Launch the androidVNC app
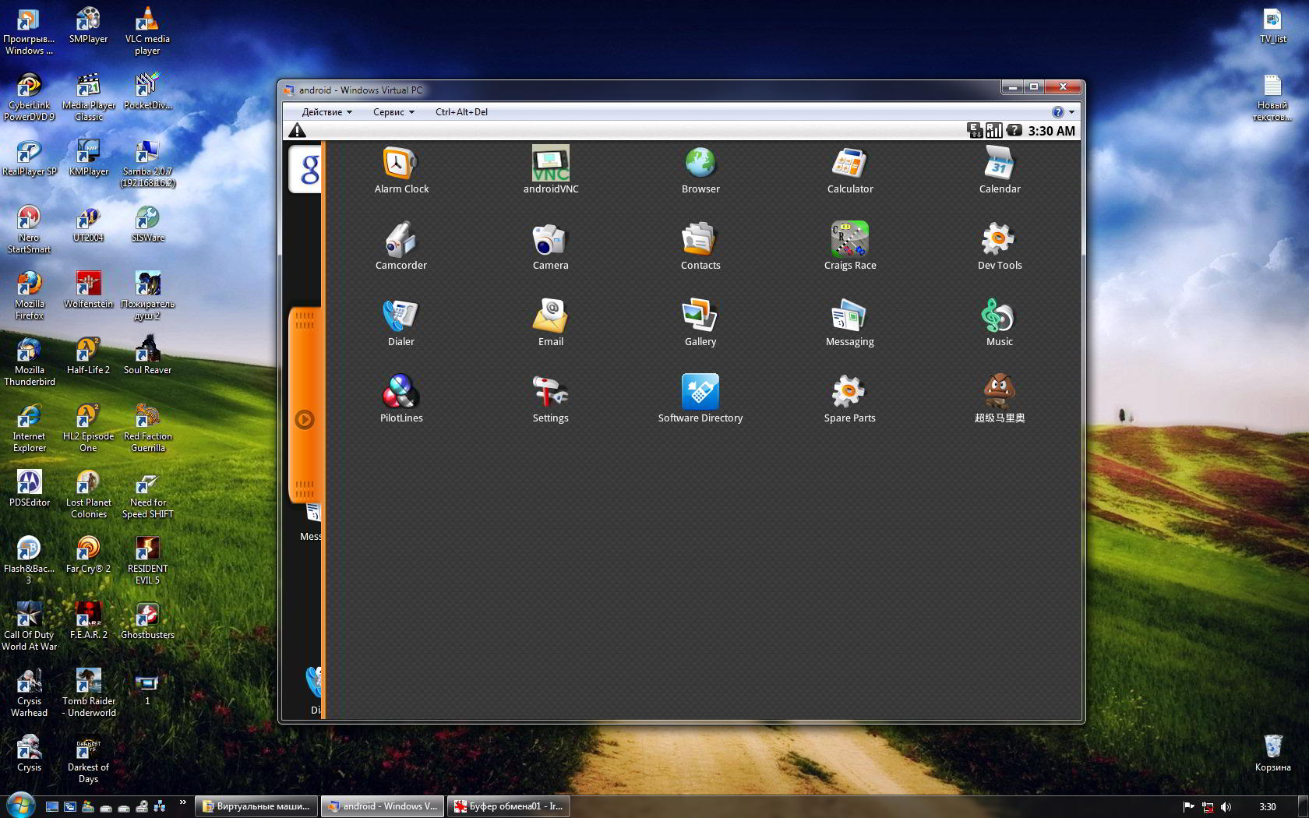The width and height of the screenshot is (1309, 818). point(551,170)
